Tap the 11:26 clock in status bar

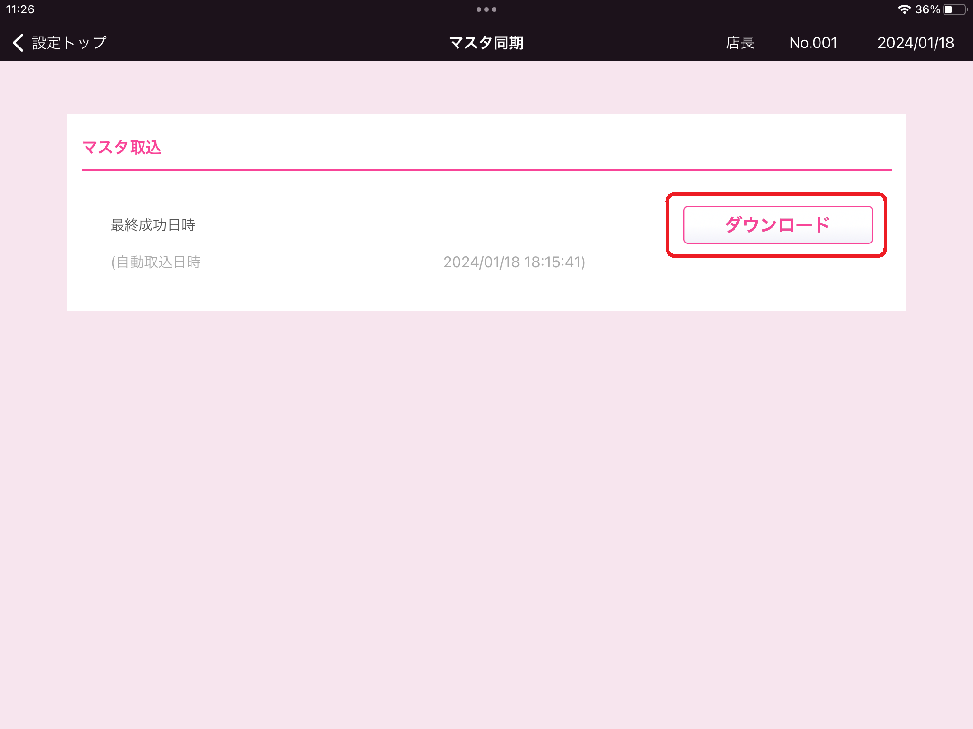tap(20, 9)
